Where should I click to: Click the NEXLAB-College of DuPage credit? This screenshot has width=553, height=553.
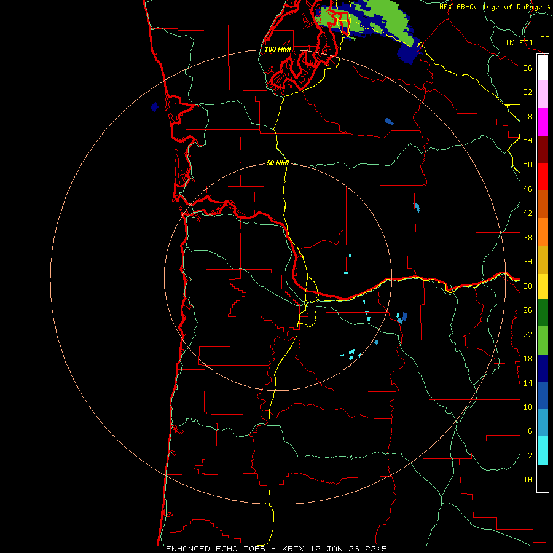pos(490,7)
